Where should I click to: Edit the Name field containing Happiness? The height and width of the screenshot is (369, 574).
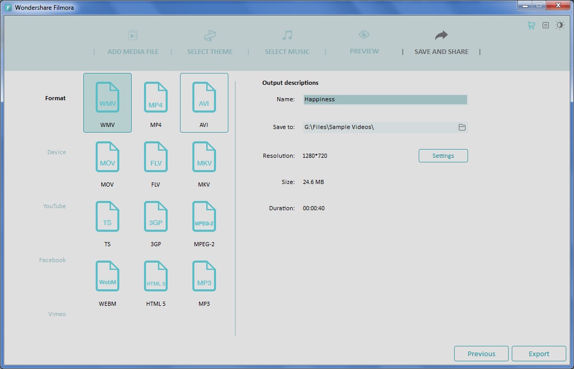coord(386,99)
